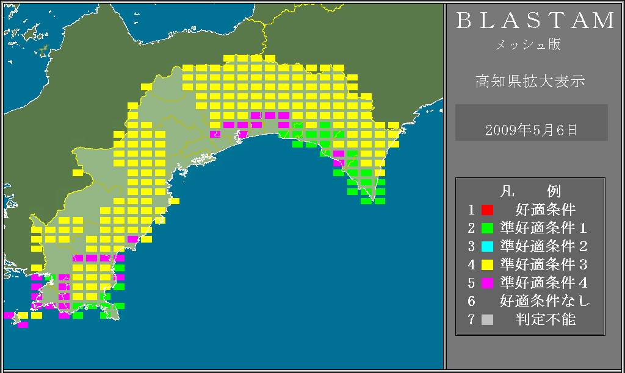Click the legend label 準好適条件1
The image size is (625, 373).
544,228
